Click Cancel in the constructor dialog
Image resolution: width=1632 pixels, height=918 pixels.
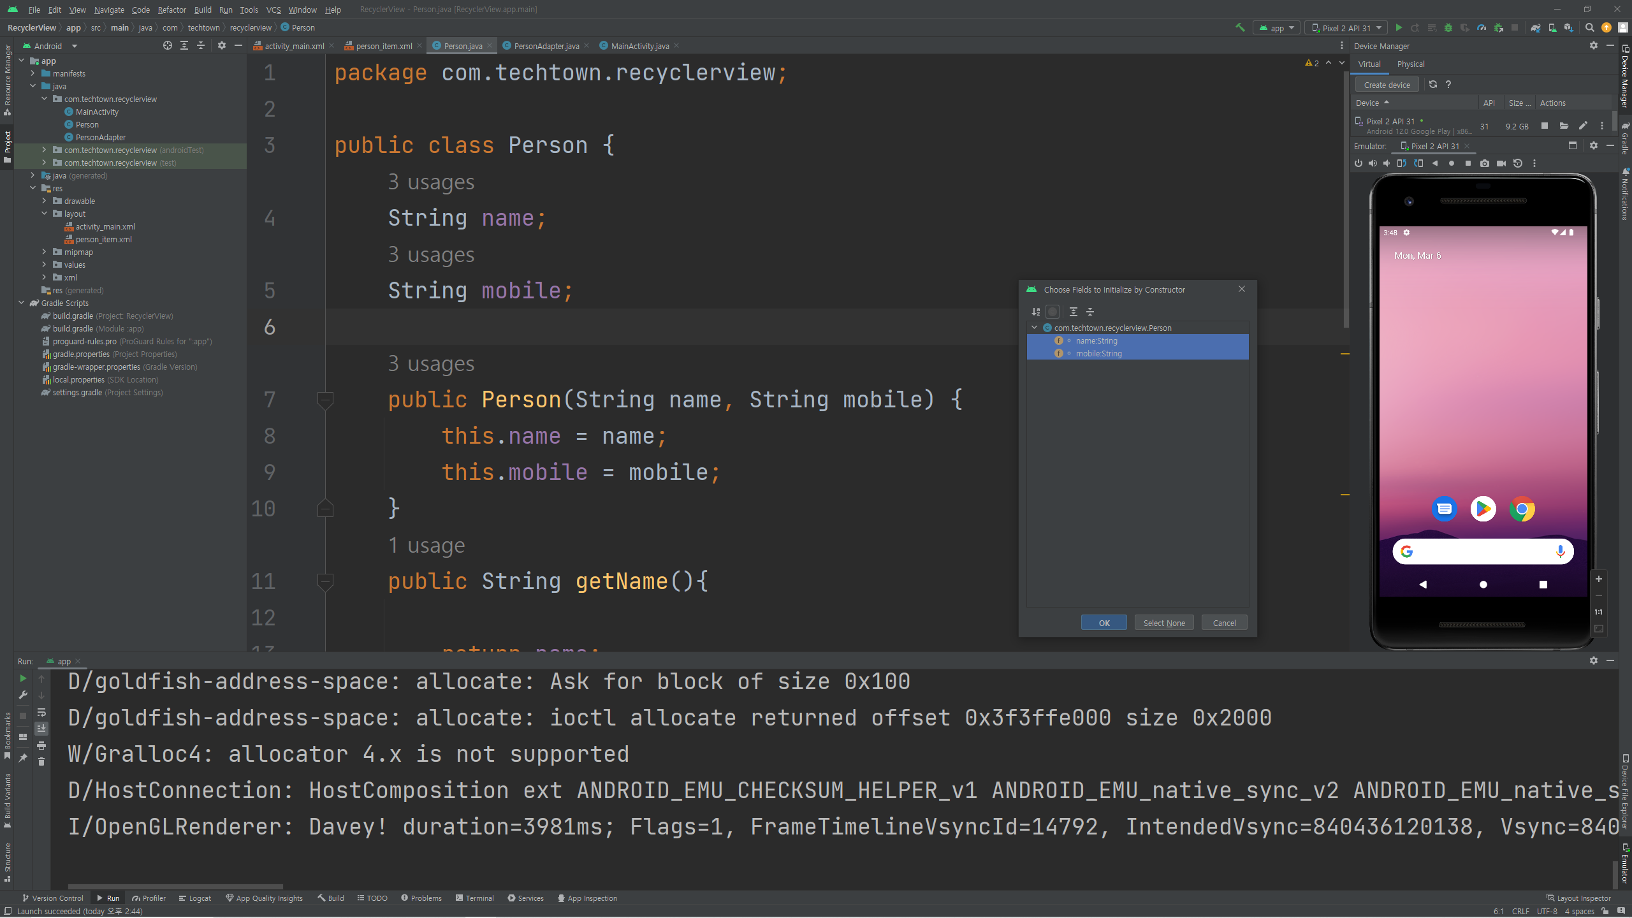point(1224,623)
